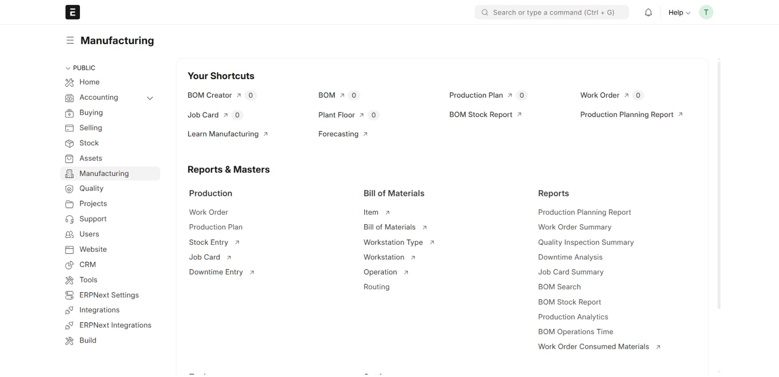Open the Help dropdown
Screen dimensions: 779x377
click(x=679, y=12)
